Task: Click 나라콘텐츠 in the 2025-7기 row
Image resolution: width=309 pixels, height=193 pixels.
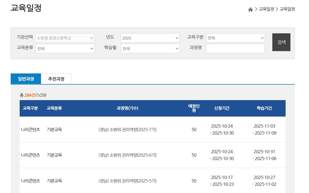Action: point(31,130)
